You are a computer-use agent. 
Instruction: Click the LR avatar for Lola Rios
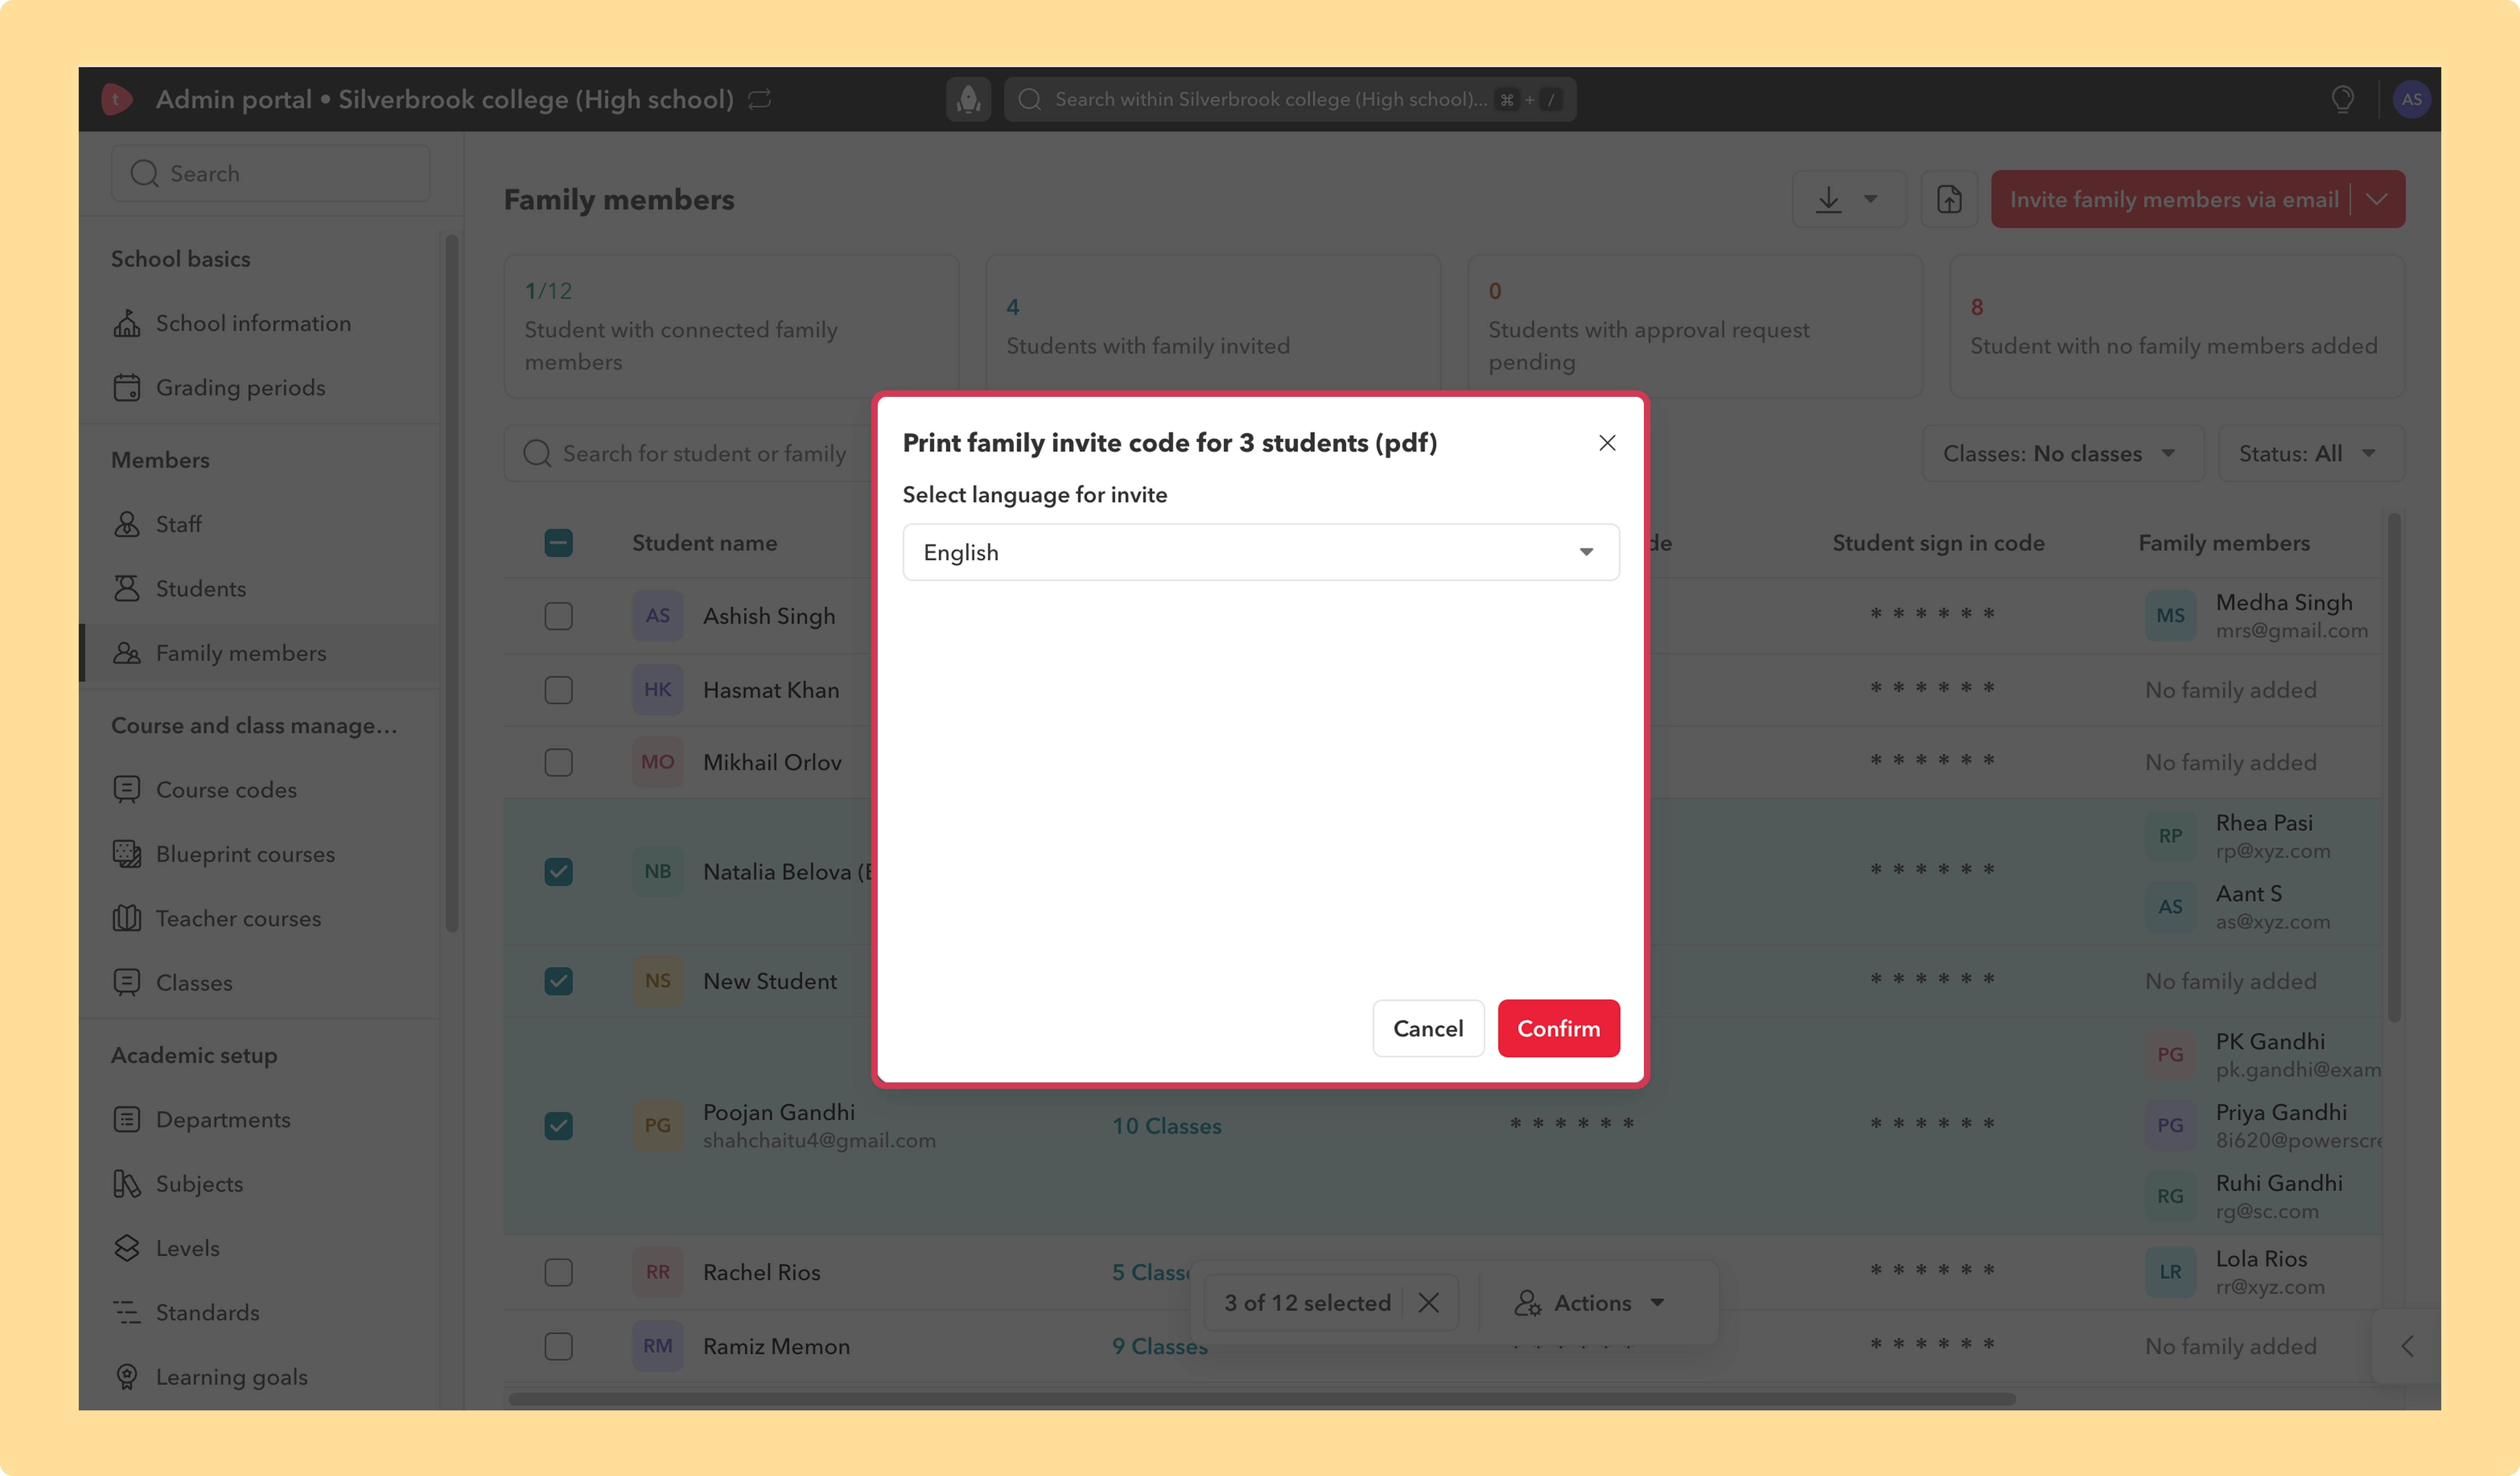tap(2170, 1272)
